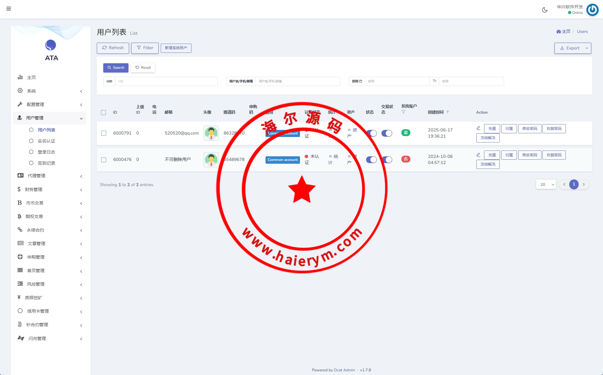Image resolution: width=603 pixels, height=375 pixels.
Task: Open 登录日志 submenu item
Action: 46,152
